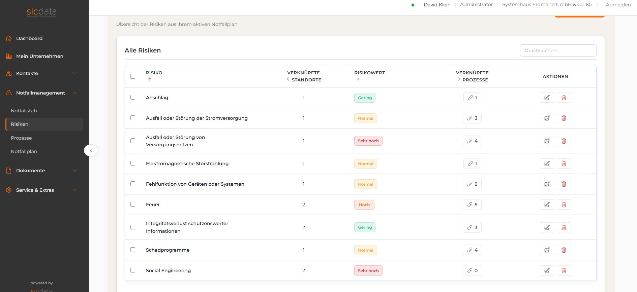
Task: Select all risks with header checkbox
Action: (133, 76)
